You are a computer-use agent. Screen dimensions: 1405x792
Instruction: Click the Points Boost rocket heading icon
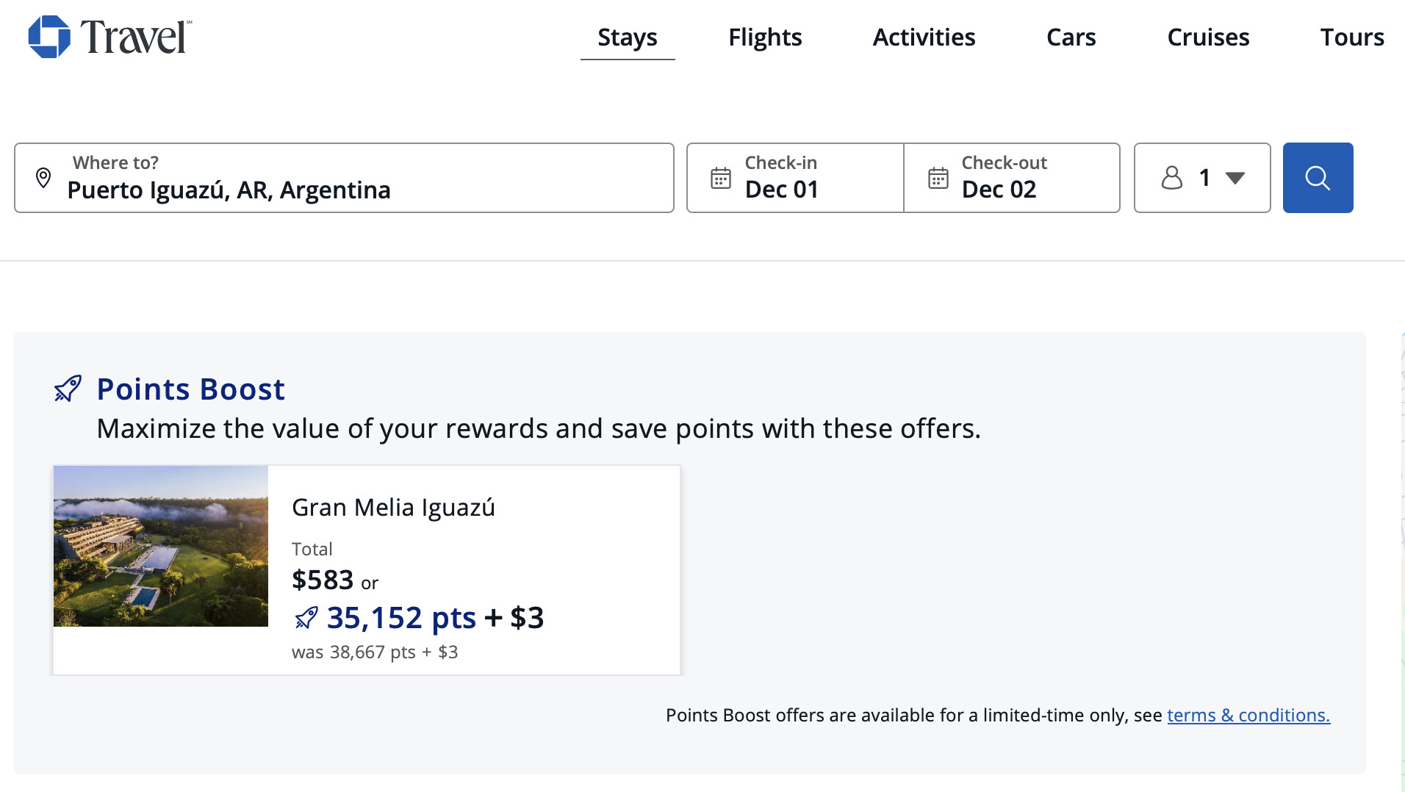pyautogui.click(x=68, y=389)
